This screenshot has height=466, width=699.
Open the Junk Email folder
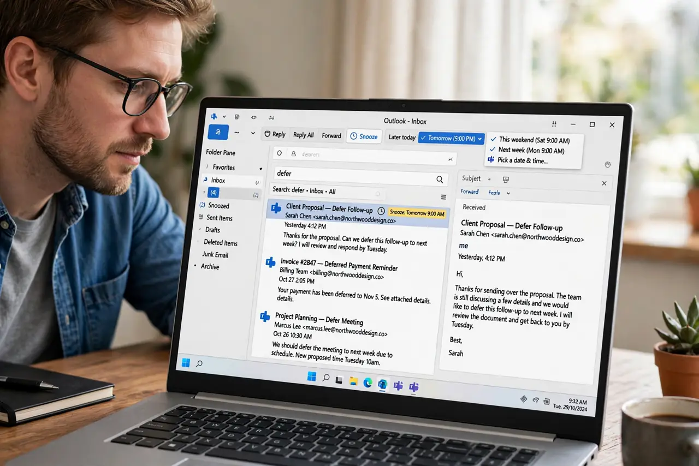tap(215, 255)
